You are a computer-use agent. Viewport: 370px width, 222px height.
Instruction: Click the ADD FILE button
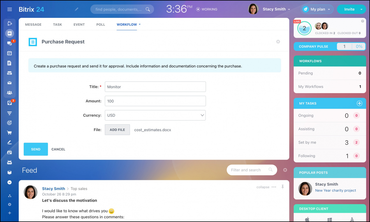point(117,130)
